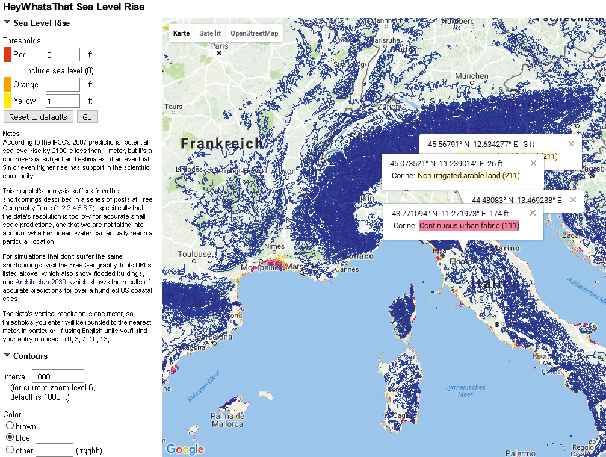This screenshot has height=457, width=606.
Task: Collapse the Contours section triangle
Action: click(x=7, y=355)
